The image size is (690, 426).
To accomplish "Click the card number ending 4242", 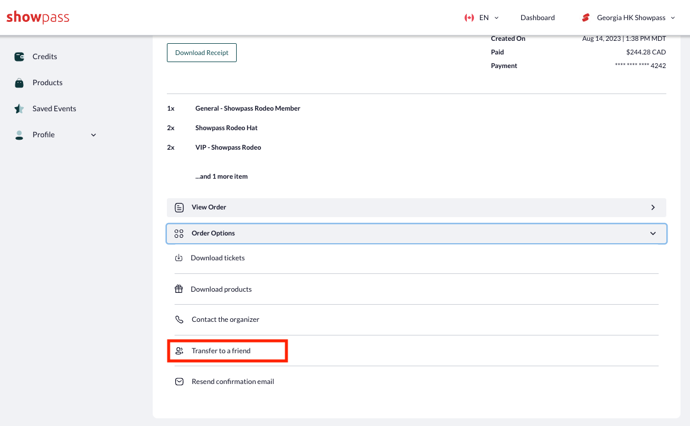I will pyautogui.click(x=640, y=66).
